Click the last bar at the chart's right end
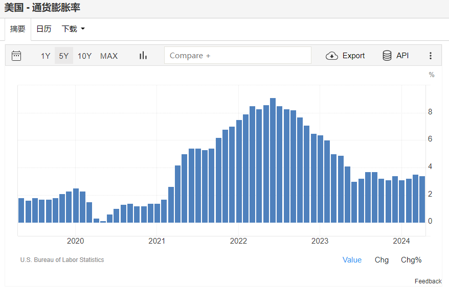The image size is (449, 287). 422,199
